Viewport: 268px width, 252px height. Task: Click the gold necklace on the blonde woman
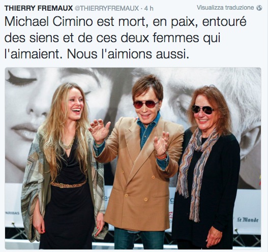pyautogui.click(x=68, y=144)
